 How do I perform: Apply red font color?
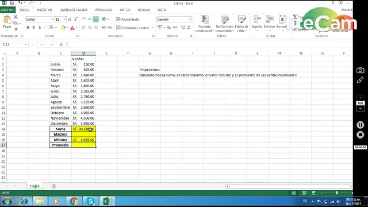tap(72, 28)
